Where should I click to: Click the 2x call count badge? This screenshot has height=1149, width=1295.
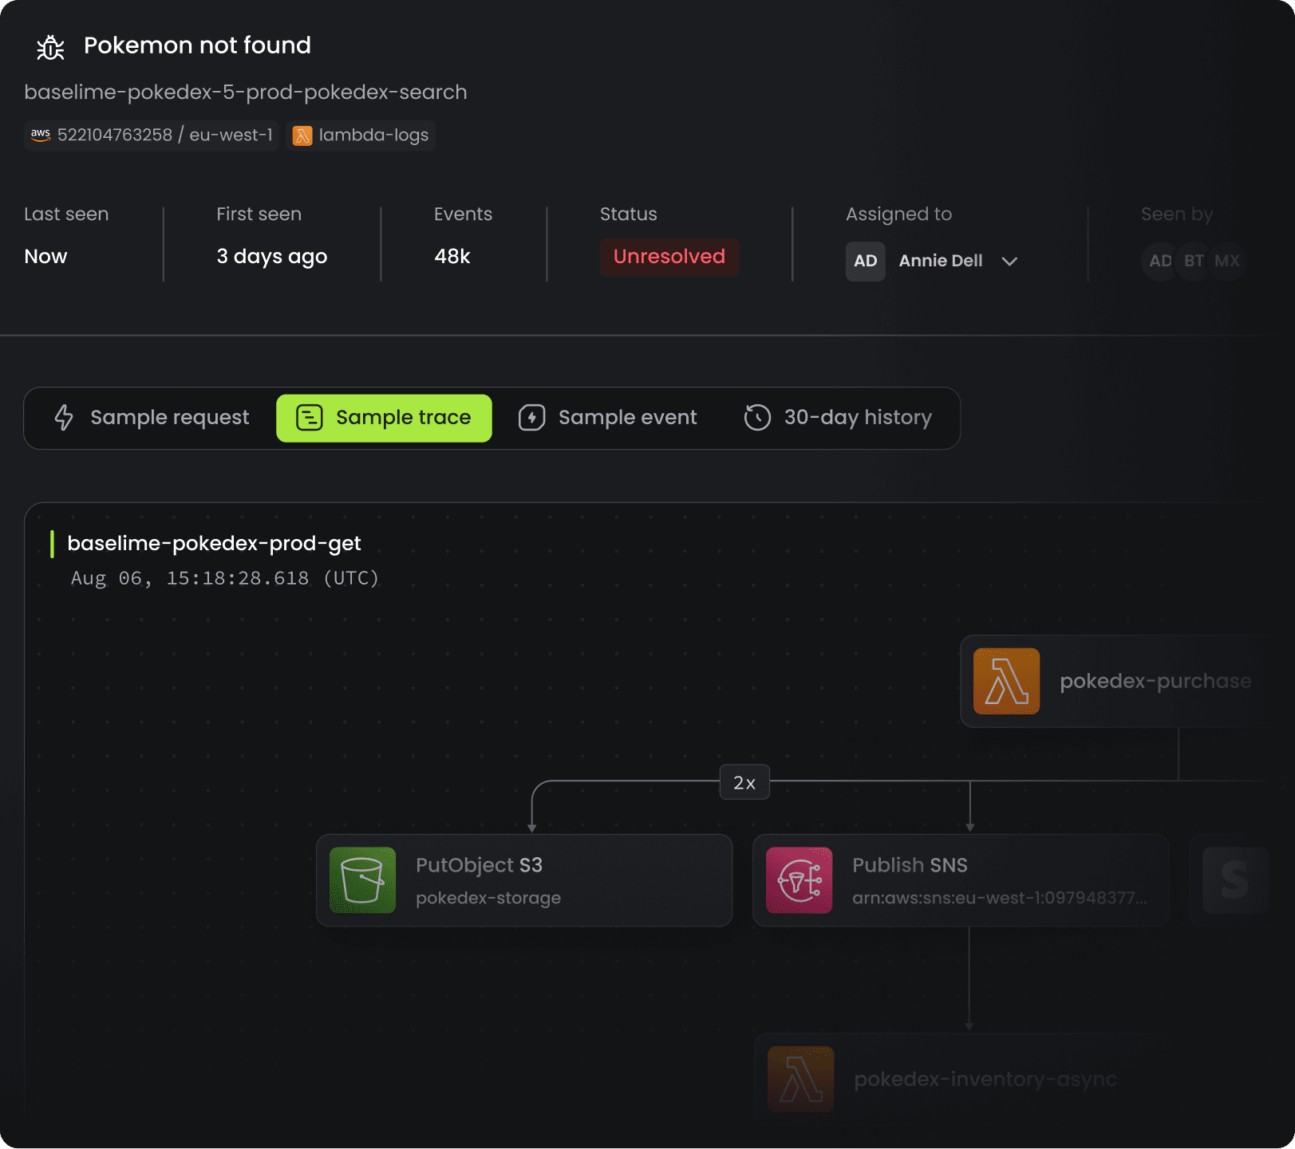(x=744, y=782)
